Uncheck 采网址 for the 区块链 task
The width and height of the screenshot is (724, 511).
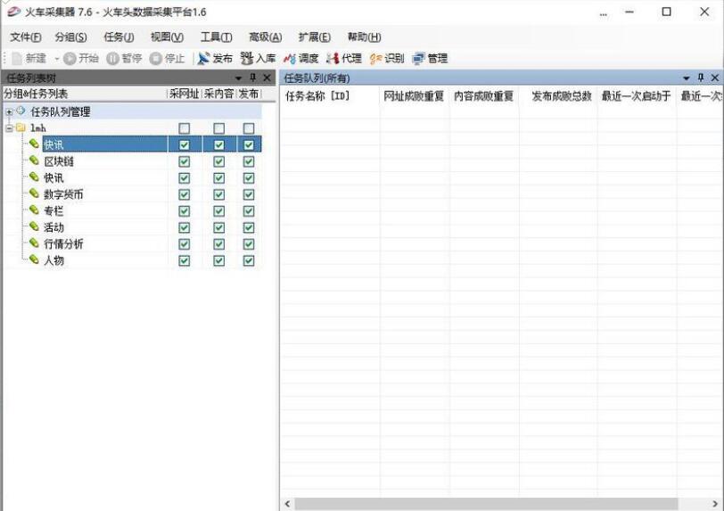point(185,161)
